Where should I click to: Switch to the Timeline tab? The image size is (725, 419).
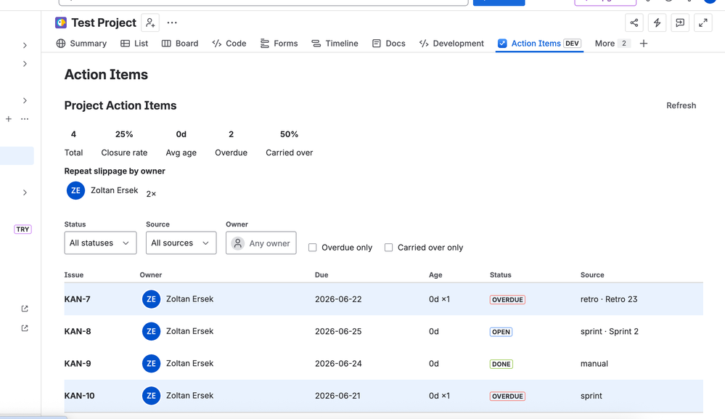point(335,44)
